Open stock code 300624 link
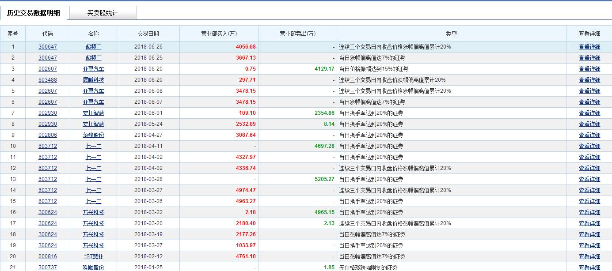 click(46, 212)
